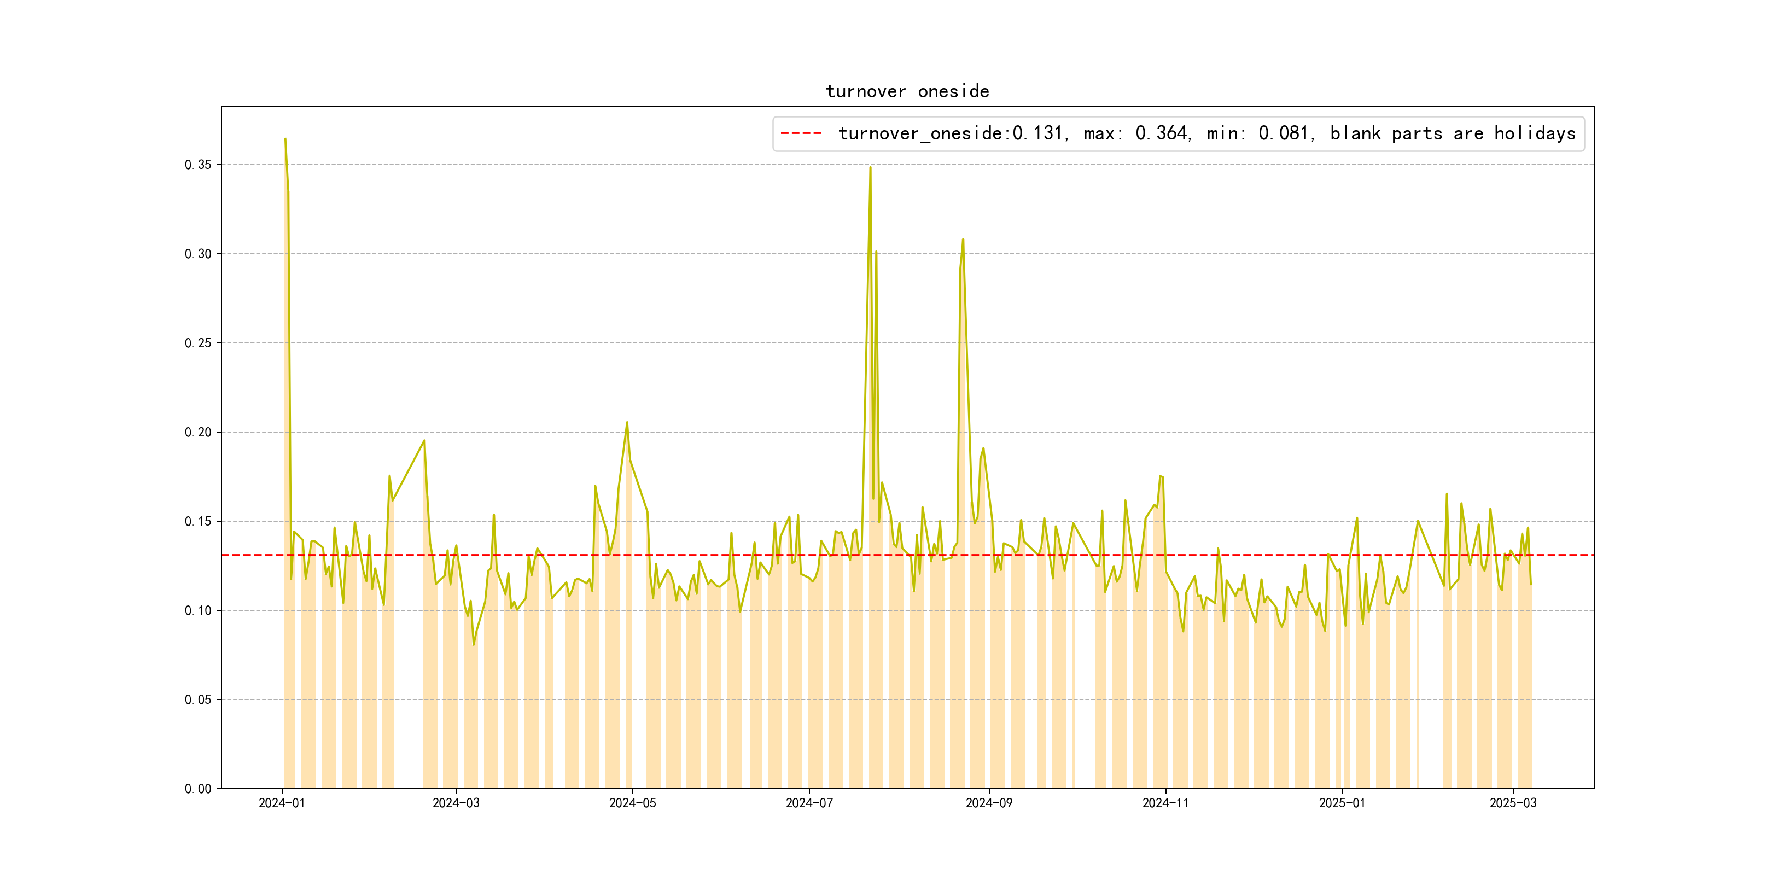The width and height of the screenshot is (1772, 886).
Task: Click the chart title 'turnover oneside'
Action: pyautogui.click(x=907, y=91)
